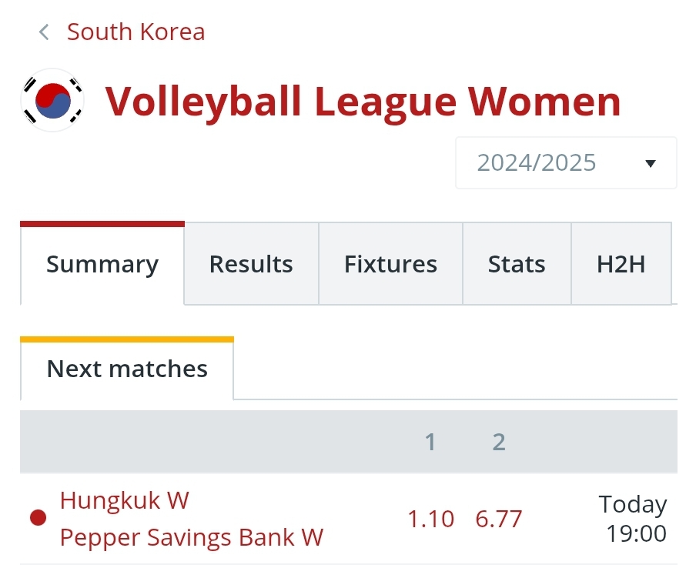Select the Next matches tab
This screenshot has width=696, height=578.
127,369
